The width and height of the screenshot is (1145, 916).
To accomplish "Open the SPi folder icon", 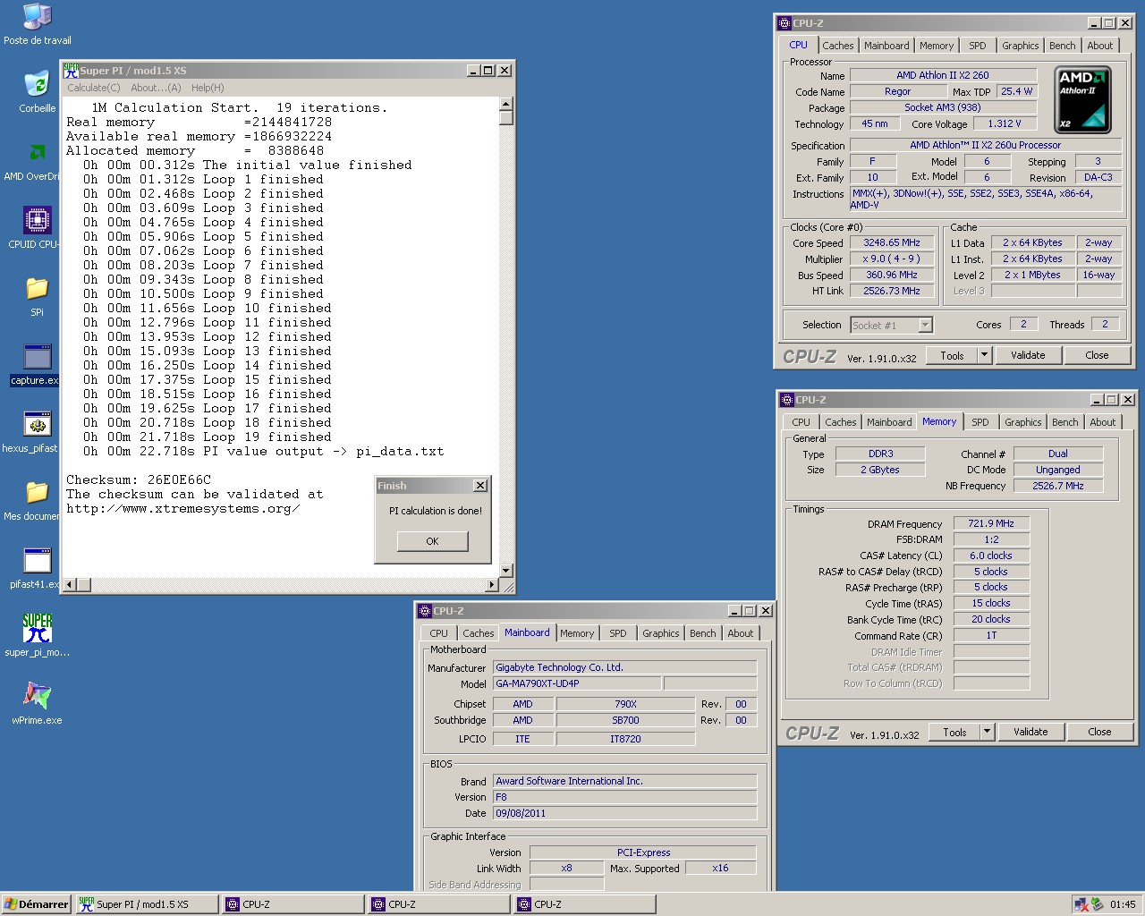I will tap(37, 296).
